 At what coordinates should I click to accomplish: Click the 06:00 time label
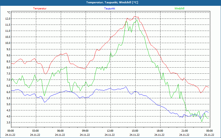point(61,131)
